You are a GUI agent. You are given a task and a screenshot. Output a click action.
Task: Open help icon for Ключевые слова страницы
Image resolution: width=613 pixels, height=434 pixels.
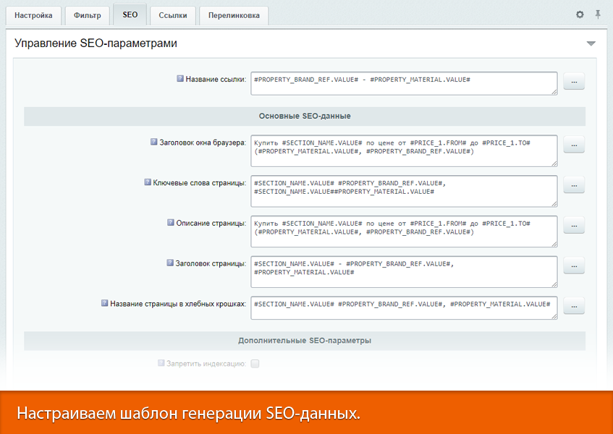click(148, 182)
